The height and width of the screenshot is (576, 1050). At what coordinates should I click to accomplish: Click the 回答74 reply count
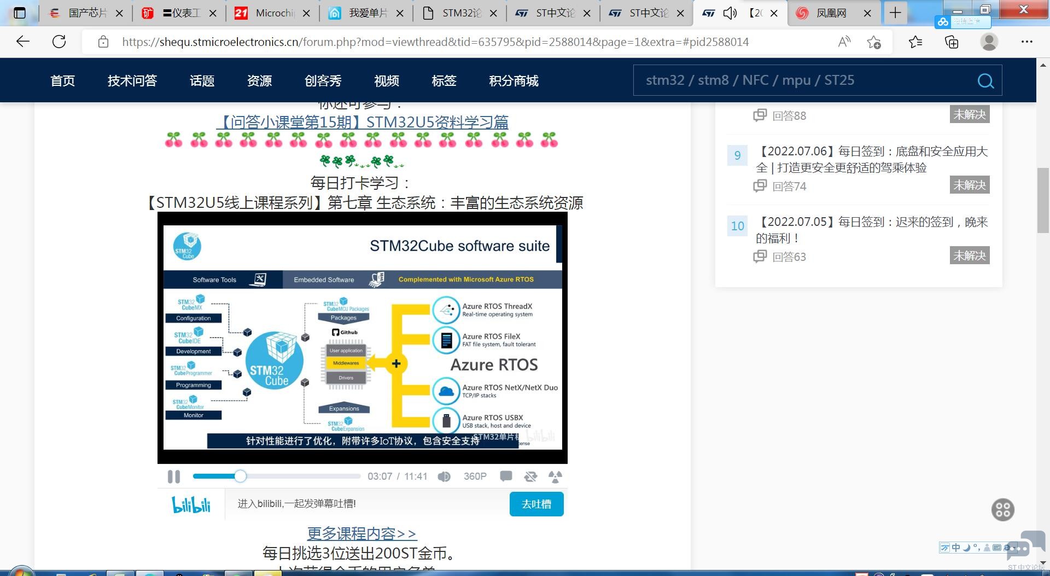[780, 186]
